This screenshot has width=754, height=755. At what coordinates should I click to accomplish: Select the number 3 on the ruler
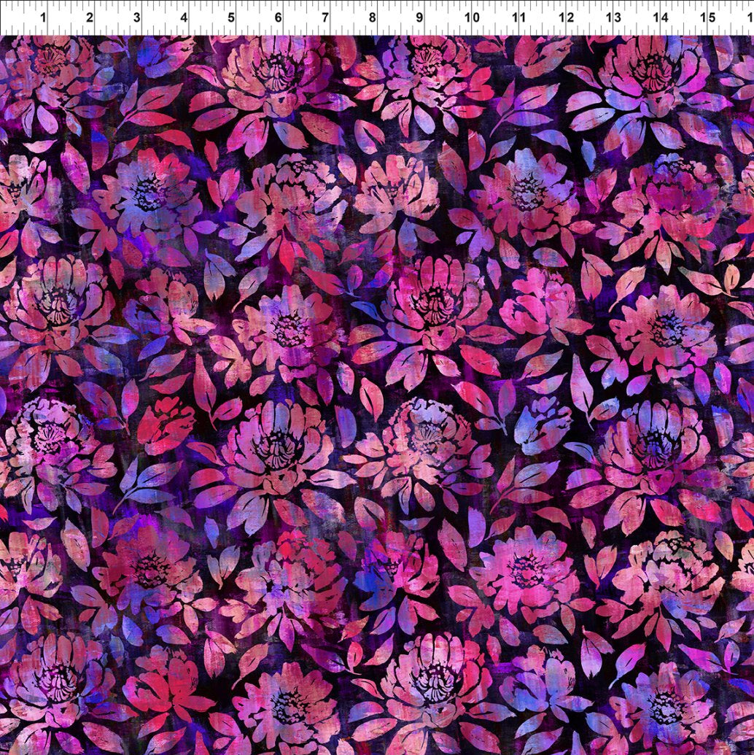(x=137, y=18)
